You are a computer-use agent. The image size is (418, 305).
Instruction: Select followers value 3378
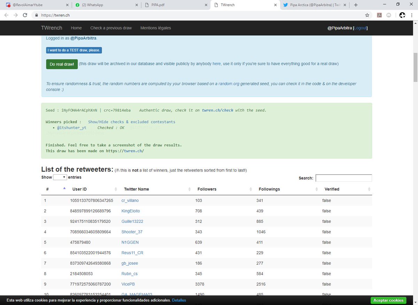[200, 284]
